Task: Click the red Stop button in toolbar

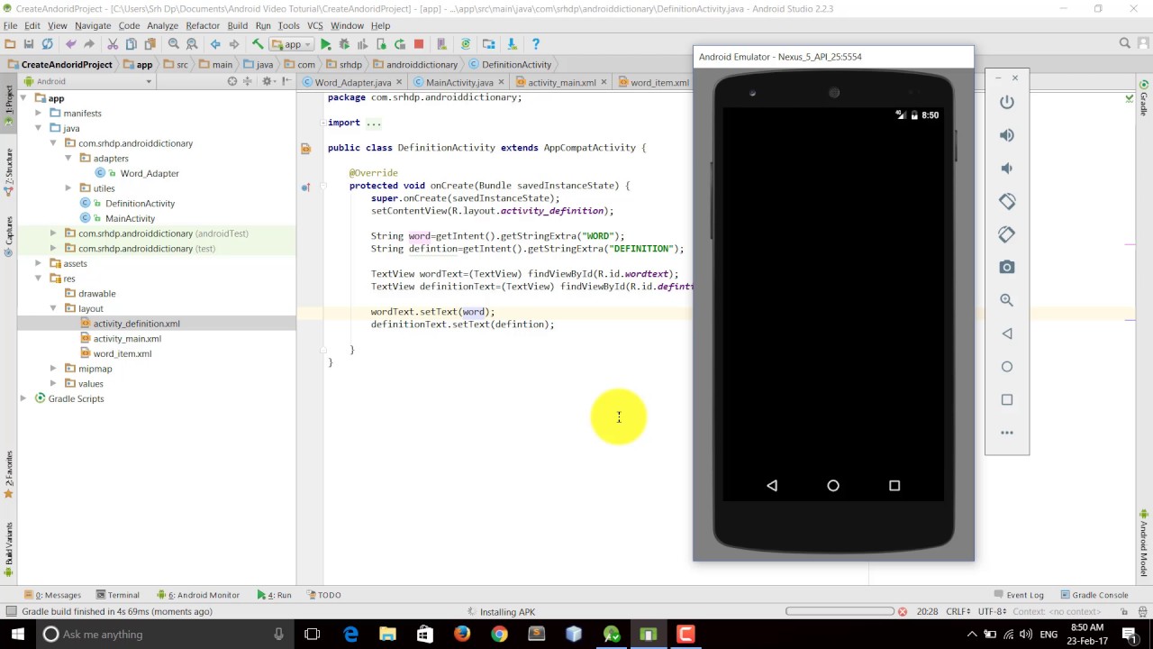Action: tap(419, 43)
